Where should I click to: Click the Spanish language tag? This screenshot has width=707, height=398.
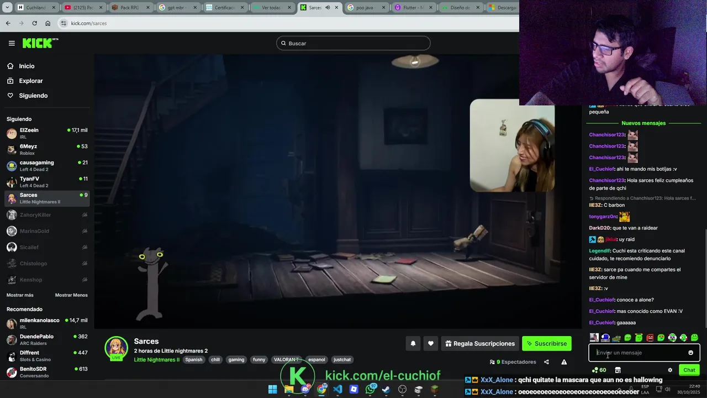pyautogui.click(x=193, y=359)
